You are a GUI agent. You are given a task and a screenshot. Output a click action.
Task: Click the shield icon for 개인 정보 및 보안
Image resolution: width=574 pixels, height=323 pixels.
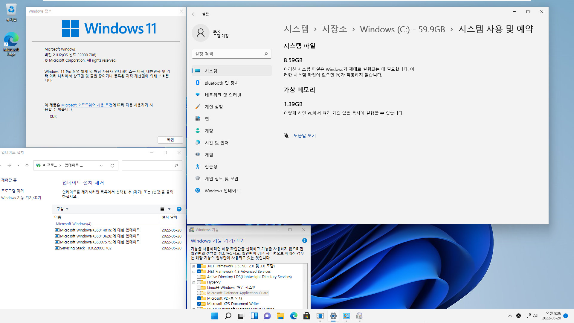198,178
